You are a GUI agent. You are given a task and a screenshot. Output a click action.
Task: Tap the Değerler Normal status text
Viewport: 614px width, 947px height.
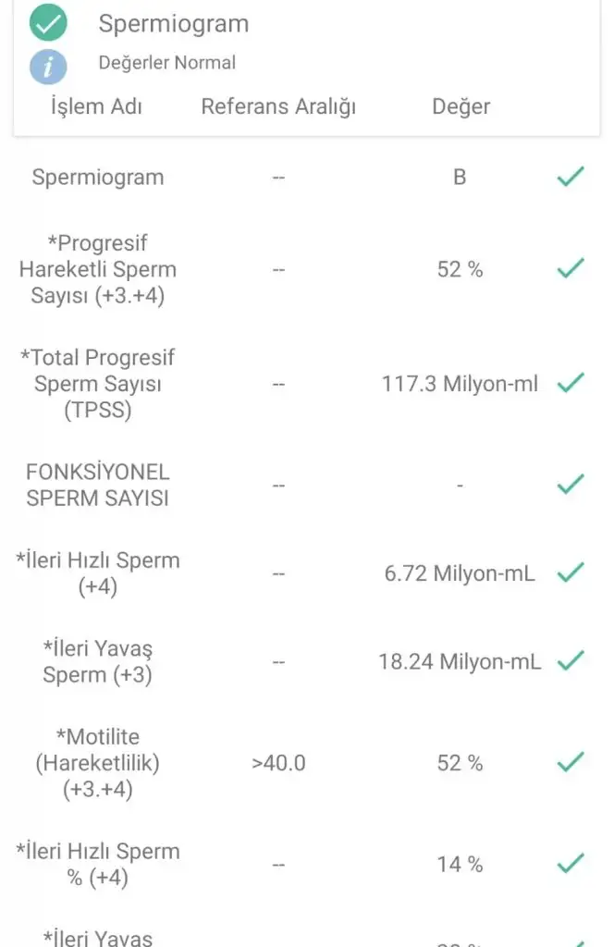pos(166,63)
